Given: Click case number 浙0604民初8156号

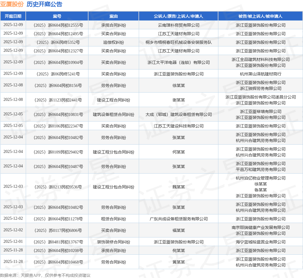Looking at the screenshot, I should point(58,85).
